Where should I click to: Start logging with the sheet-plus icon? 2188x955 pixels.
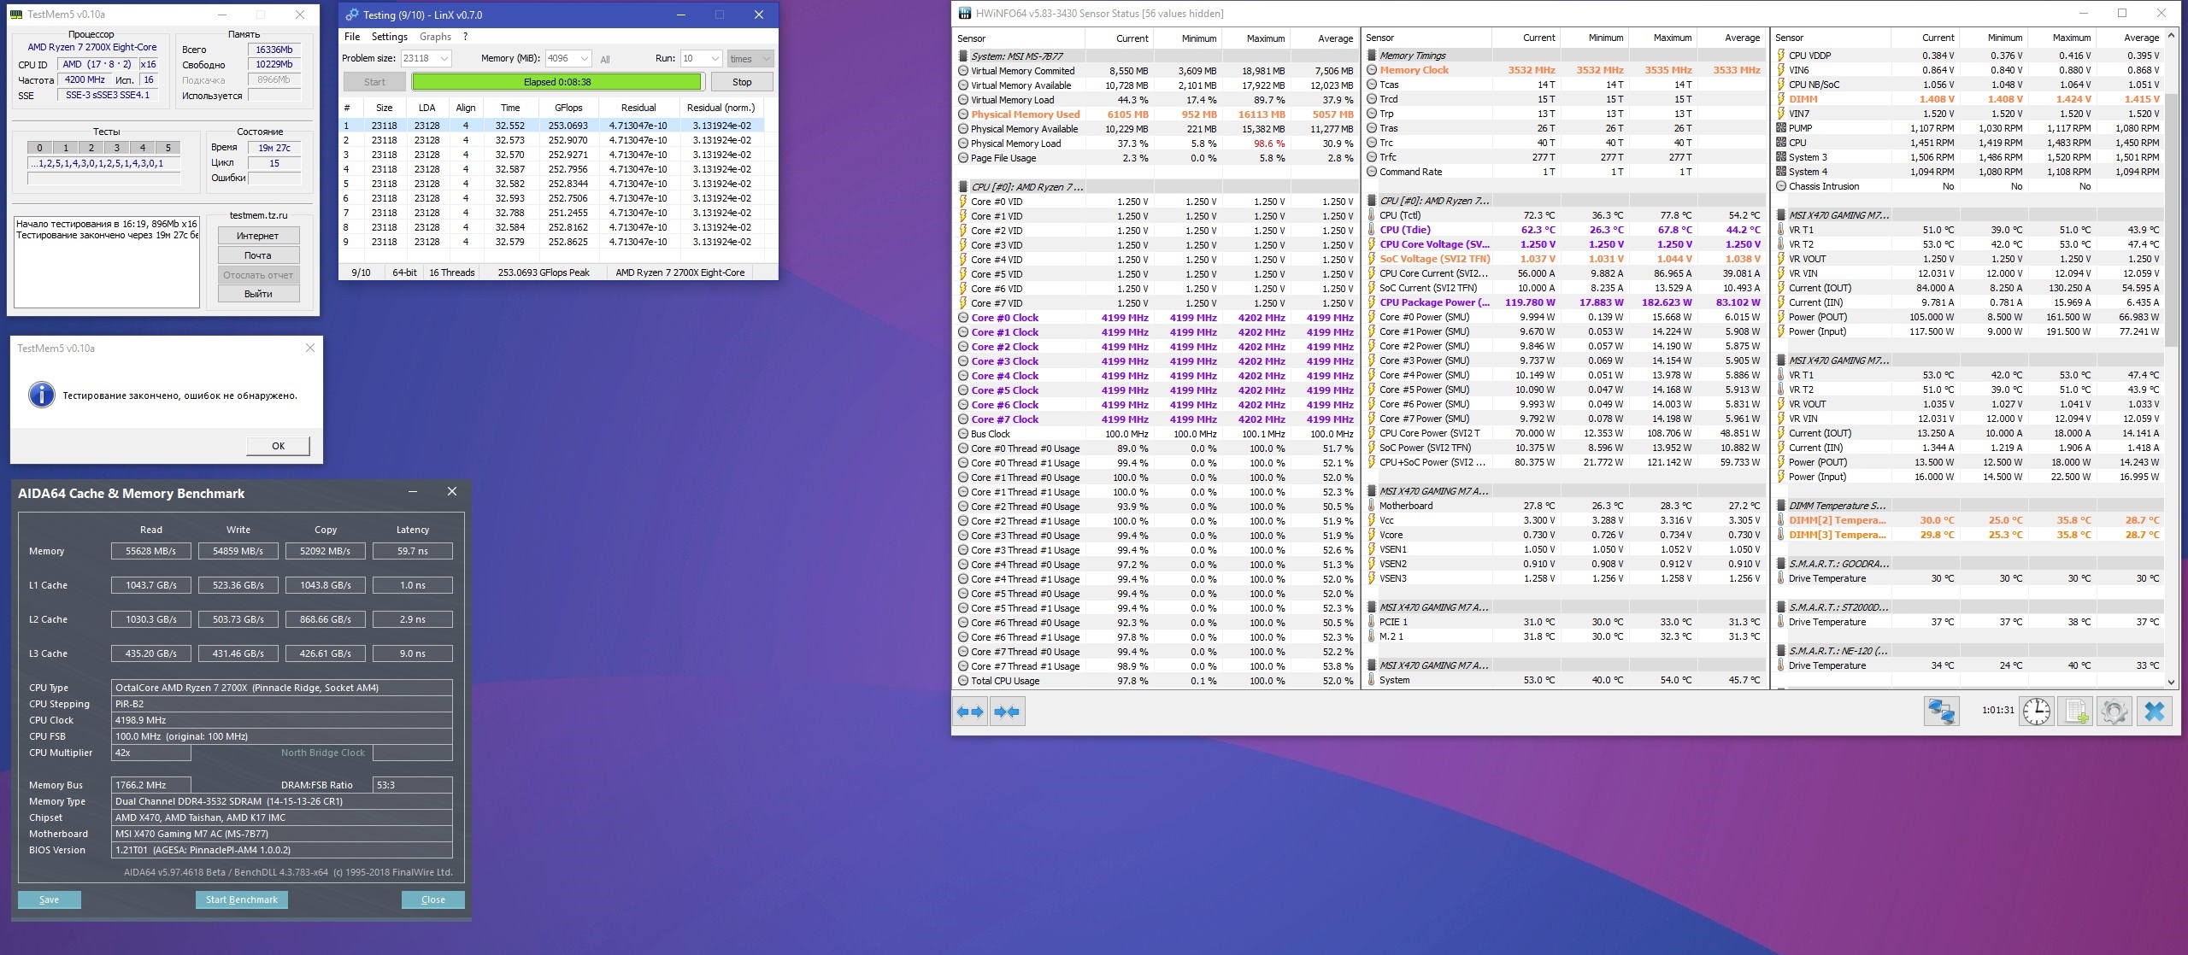[2076, 712]
